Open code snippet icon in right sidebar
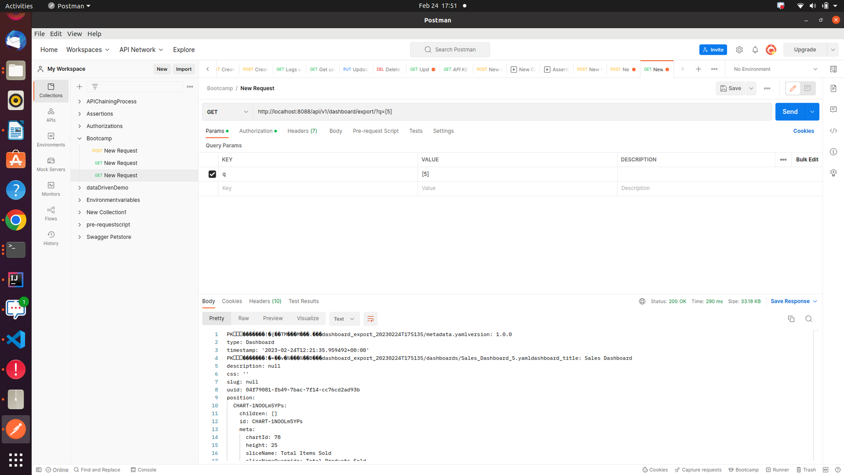The image size is (844, 475). tap(833, 131)
